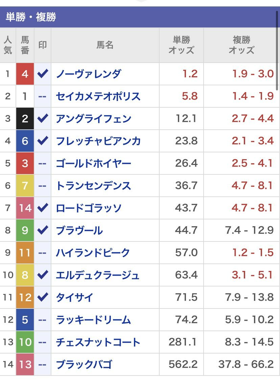The image size is (280, 384).
Task: Open the horse link セイカメテオポリス
Action: coord(98,96)
